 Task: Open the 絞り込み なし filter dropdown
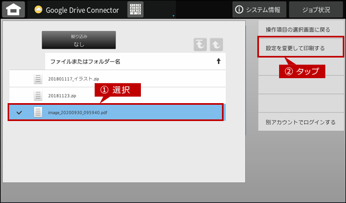[x=79, y=40]
